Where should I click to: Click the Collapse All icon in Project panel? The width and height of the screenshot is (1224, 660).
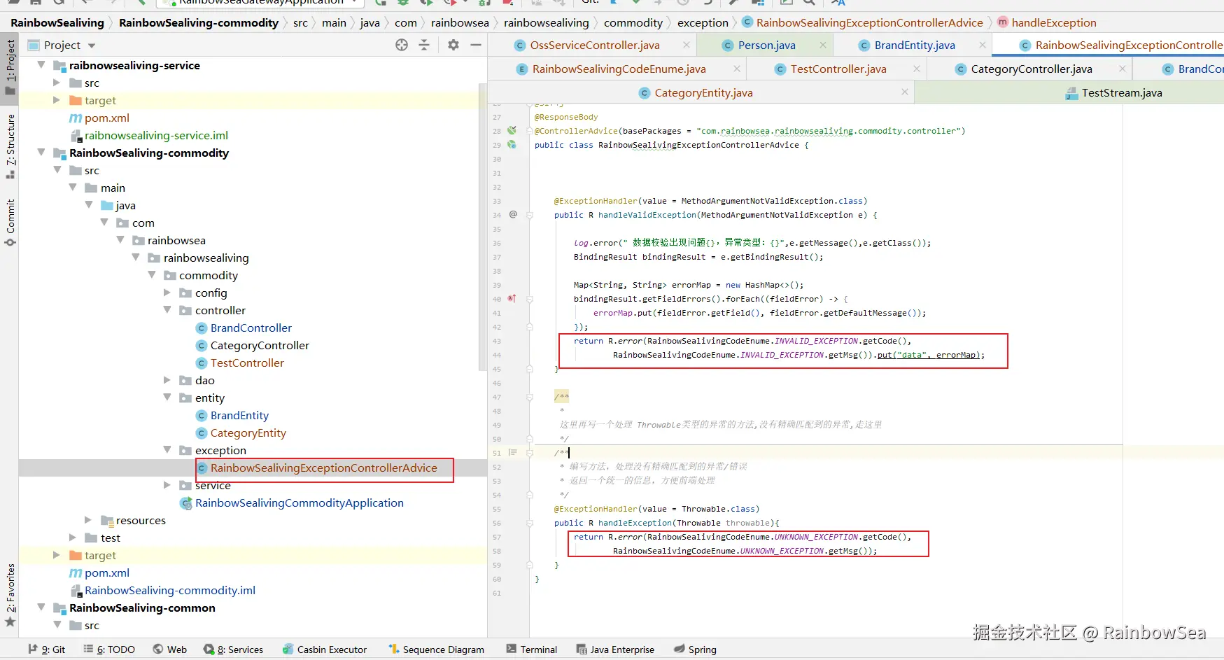(424, 45)
